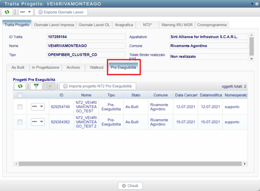Sort grid by Stato column header
The height and width of the screenshot is (191, 260).
[x=136, y=95]
